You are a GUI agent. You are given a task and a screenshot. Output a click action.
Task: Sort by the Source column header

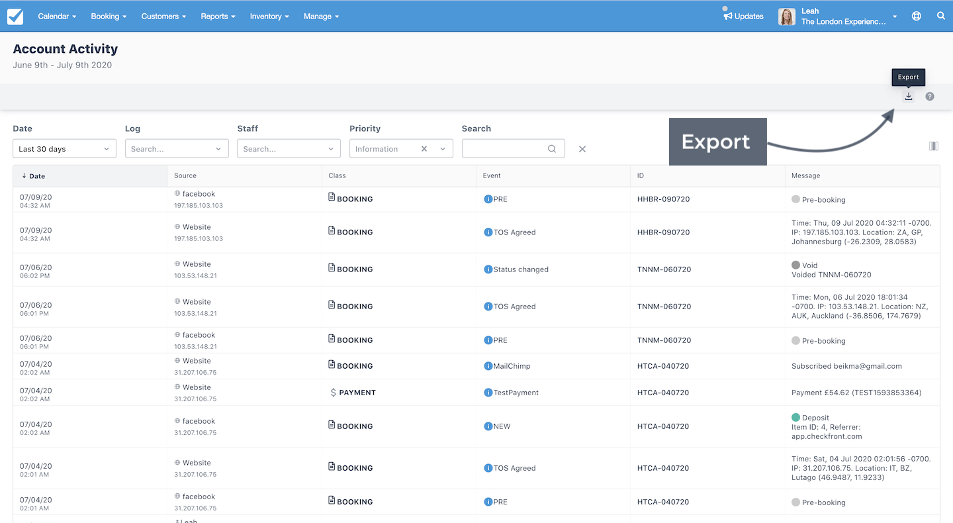coord(245,176)
